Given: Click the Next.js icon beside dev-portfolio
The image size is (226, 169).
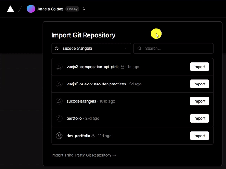Looking at the screenshot, I should coord(59,136).
